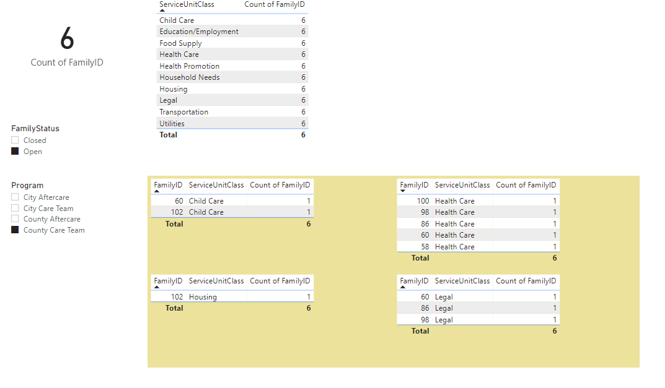Click FamilyID 98 in Health Care table

pos(425,212)
